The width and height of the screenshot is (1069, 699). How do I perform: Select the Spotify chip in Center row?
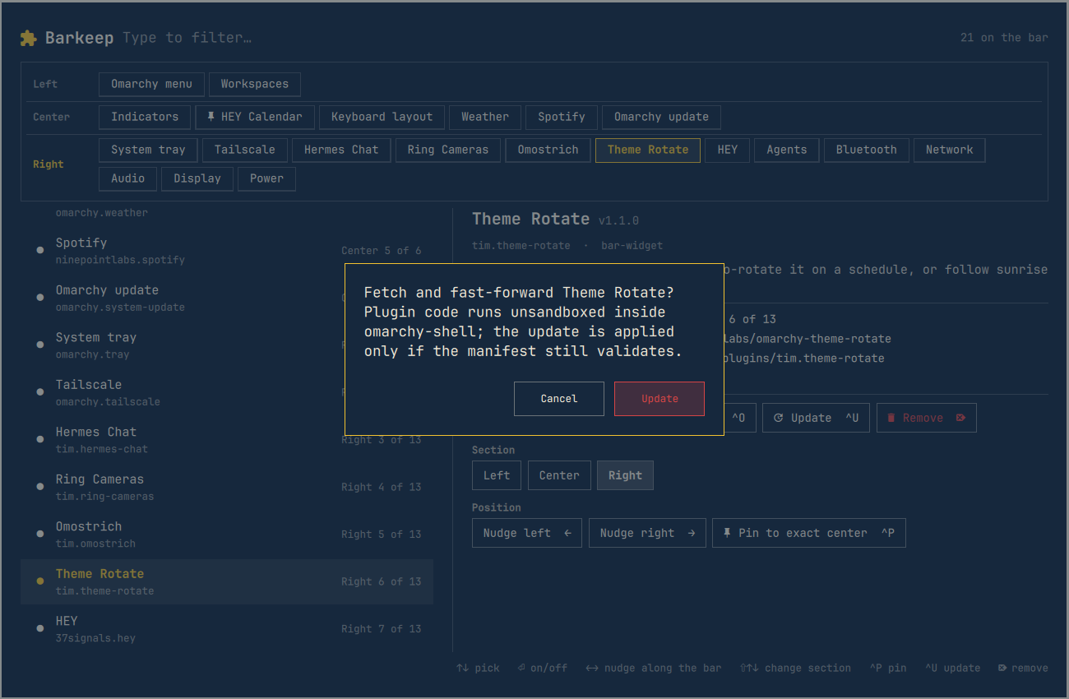point(562,117)
